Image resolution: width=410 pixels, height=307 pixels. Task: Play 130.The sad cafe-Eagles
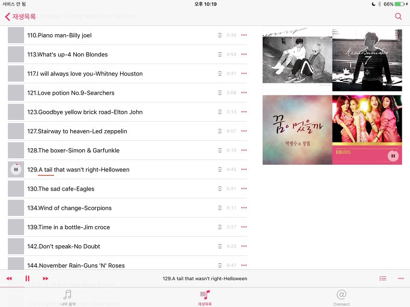[x=61, y=189]
